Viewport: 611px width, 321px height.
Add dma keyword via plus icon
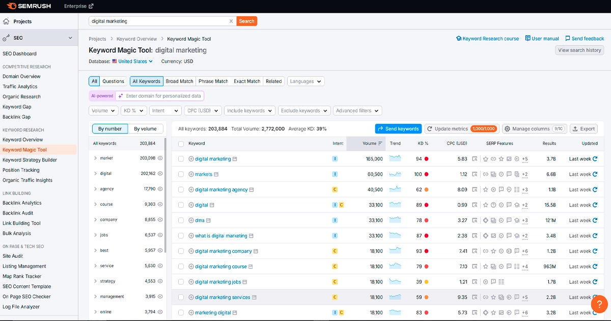pyautogui.click(x=191, y=221)
